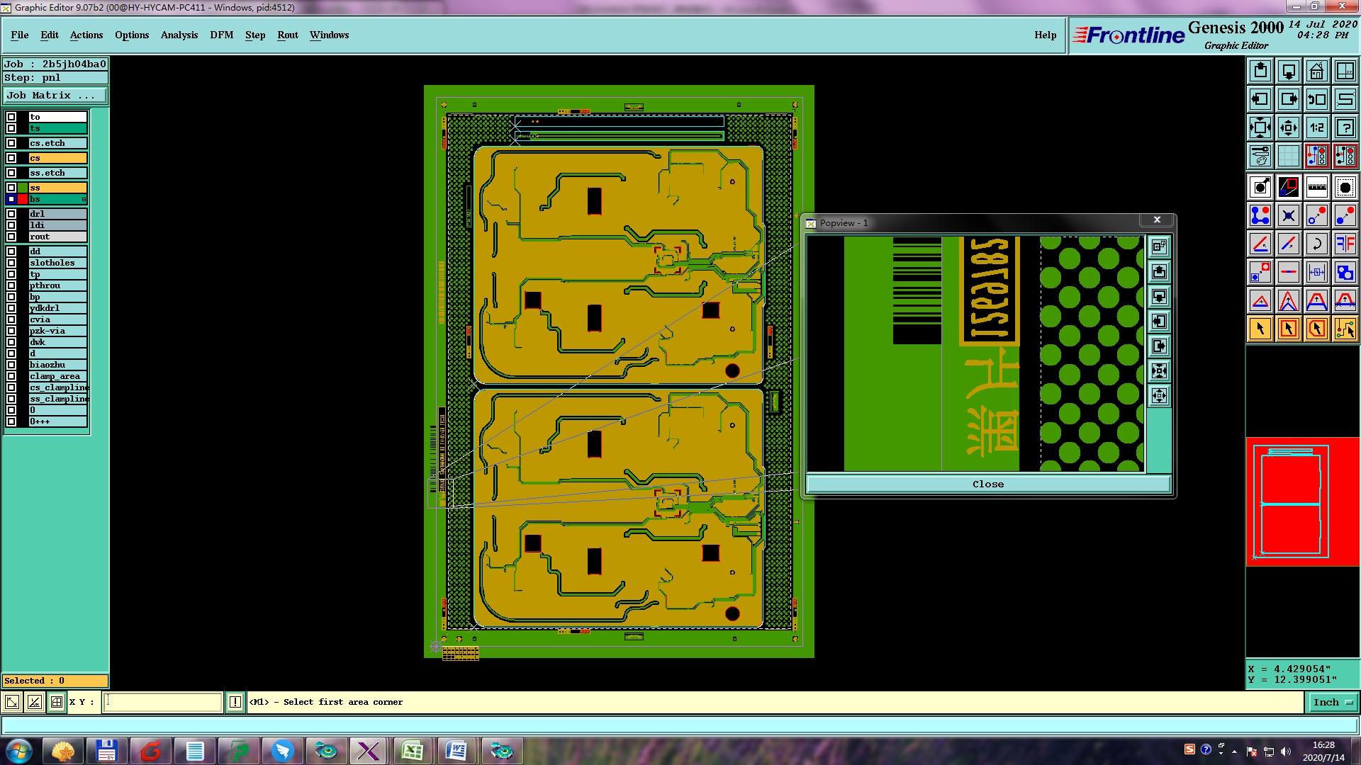This screenshot has width=1361, height=765.
Task: Enable checkbox of the rout layer
Action: tap(11, 237)
